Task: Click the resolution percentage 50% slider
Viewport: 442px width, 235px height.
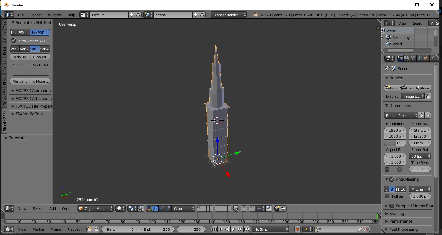Action: (395, 143)
